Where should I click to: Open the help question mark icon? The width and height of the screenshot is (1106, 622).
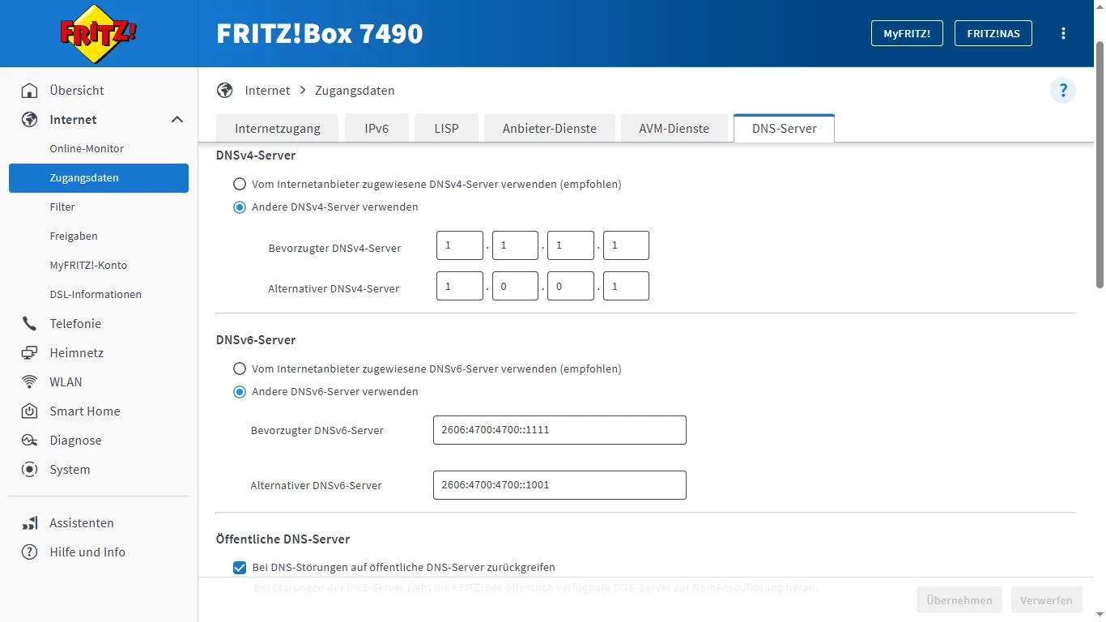coord(1063,91)
